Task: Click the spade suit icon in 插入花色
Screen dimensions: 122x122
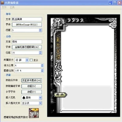Action: point(24,98)
